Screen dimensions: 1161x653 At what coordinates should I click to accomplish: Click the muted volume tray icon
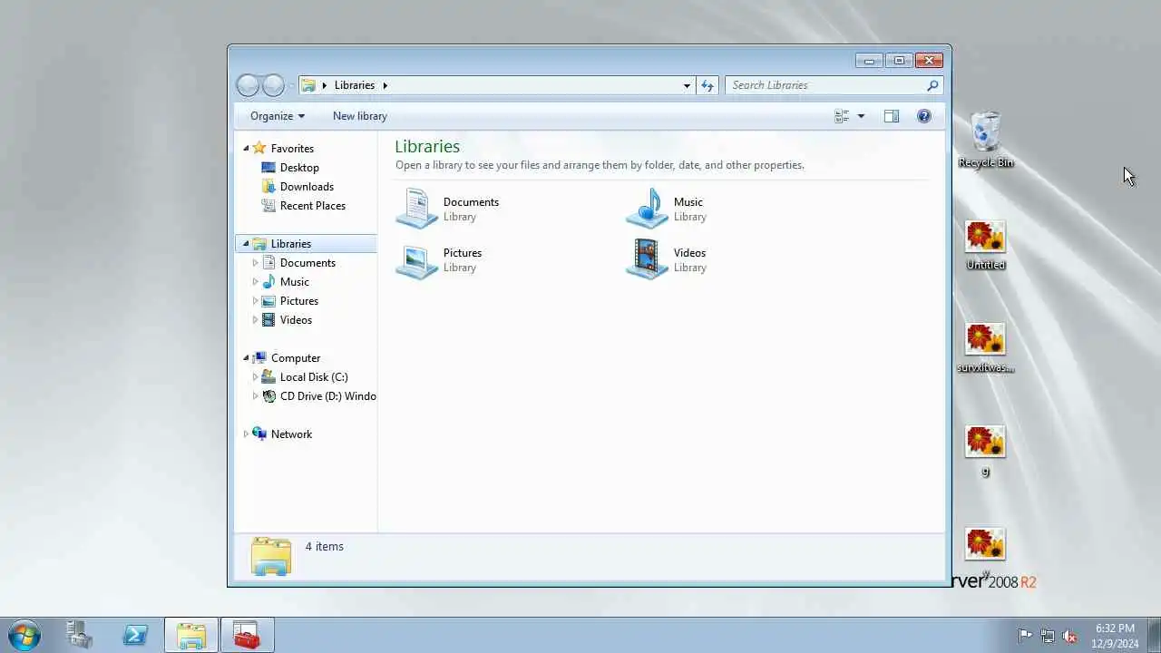pos(1069,636)
